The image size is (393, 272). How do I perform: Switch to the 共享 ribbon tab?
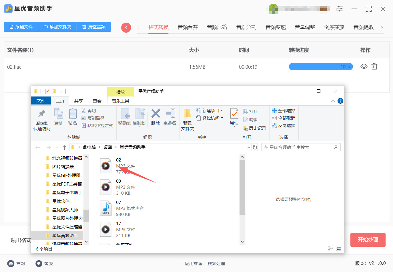tap(79, 101)
